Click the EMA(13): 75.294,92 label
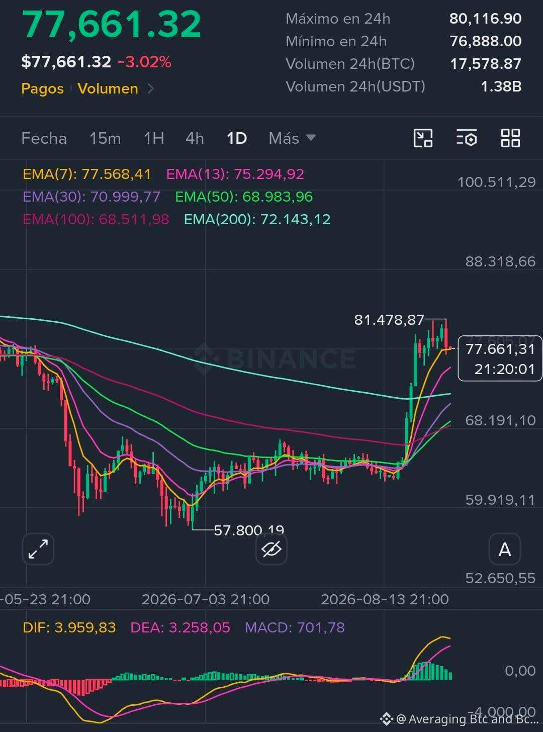Screen dimensions: 543x732 click(235, 174)
